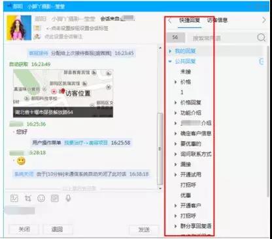This screenshot has width=272, height=239.
Task: Select the 打招呼 reply item
Action: click(188, 185)
